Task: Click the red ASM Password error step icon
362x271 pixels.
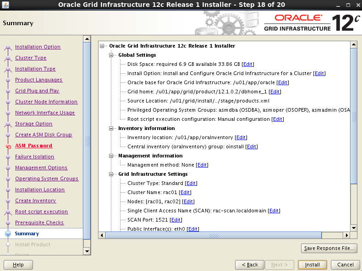Action: [8, 146]
